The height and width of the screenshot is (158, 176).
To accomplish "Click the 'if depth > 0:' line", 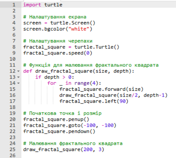I will (x=55, y=77).
